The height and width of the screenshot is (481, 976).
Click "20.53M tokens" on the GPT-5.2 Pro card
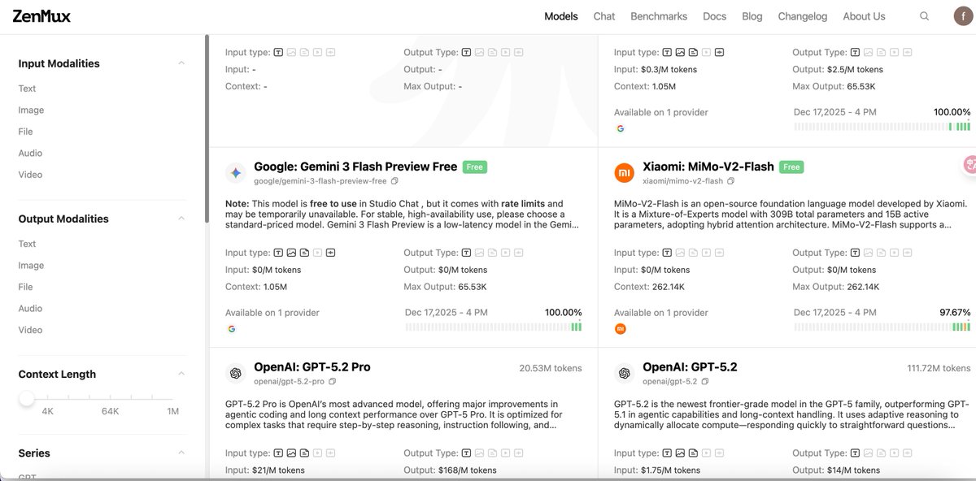coord(551,368)
